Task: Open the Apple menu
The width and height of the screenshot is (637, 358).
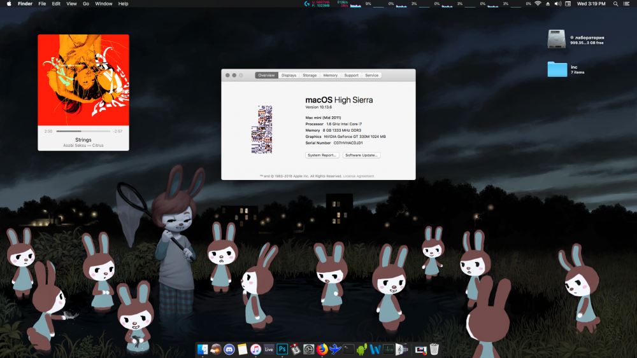Action: point(9,4)
